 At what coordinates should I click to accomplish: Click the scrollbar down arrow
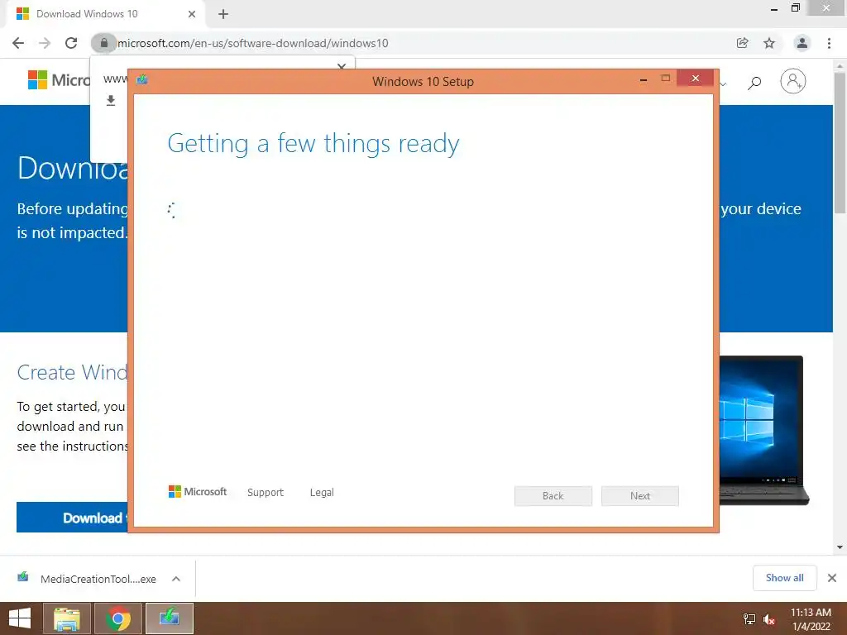840,547
